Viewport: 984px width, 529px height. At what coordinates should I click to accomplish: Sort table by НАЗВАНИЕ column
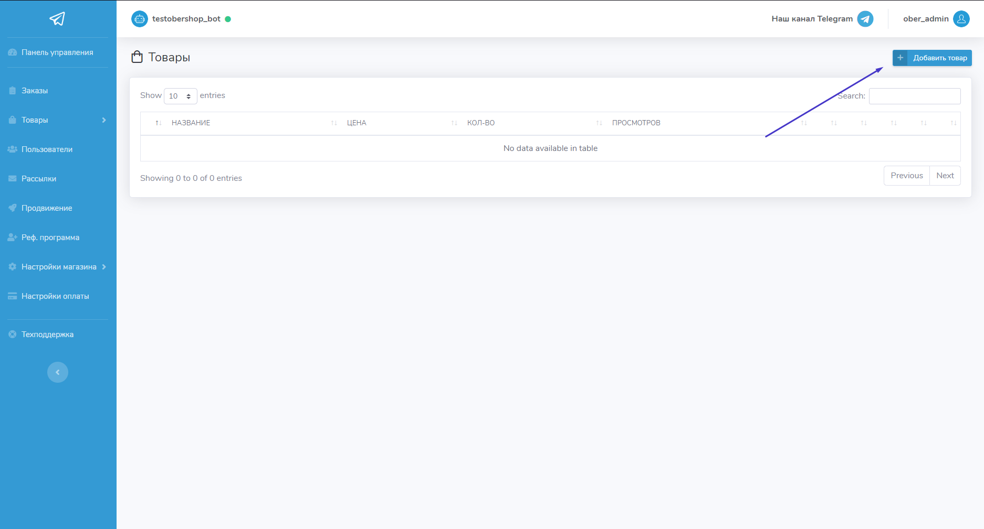191,123
